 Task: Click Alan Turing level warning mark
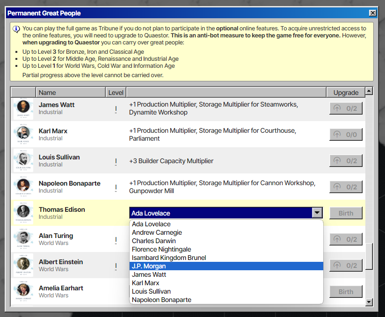[x=116, y=240]
